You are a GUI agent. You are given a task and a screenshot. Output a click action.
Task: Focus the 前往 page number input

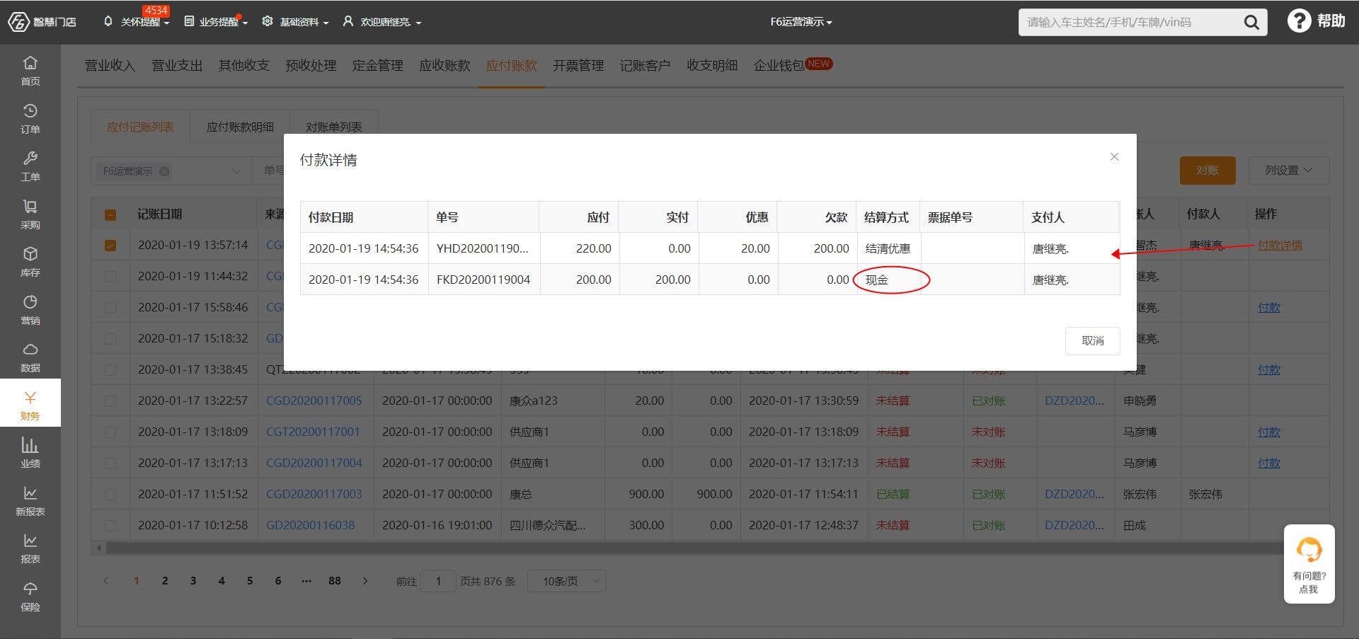point(437,582)
